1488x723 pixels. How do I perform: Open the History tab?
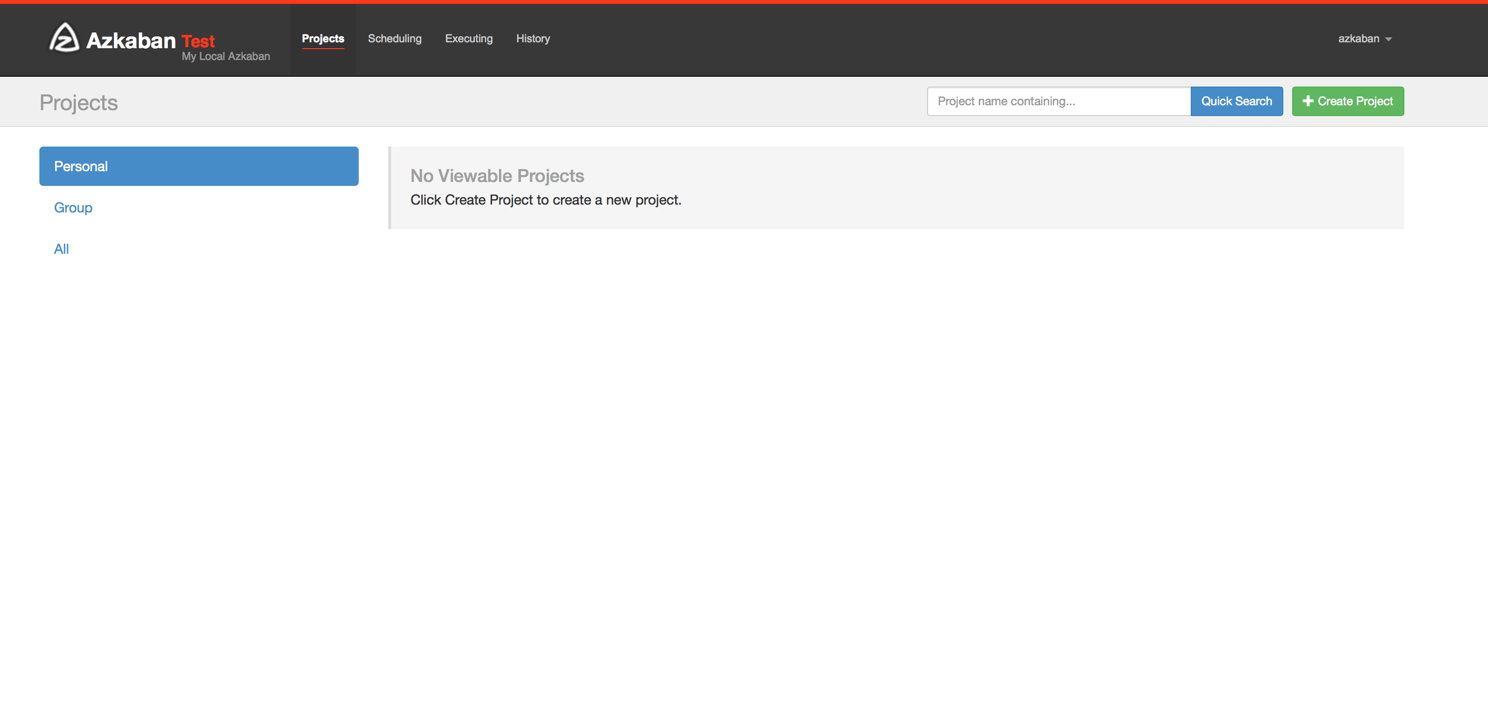[x=532, y=39]
